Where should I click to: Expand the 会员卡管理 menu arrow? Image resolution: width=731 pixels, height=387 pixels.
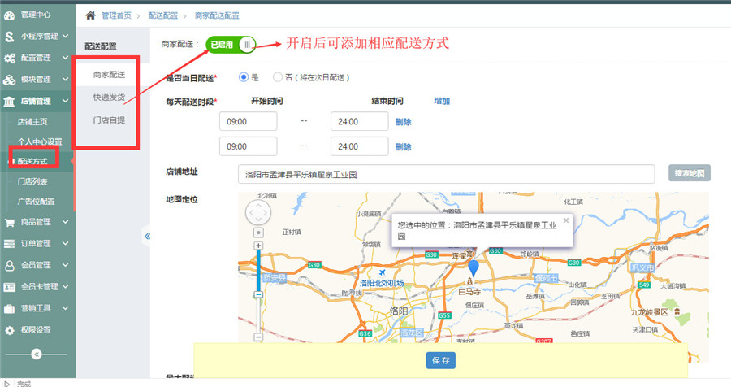click(x=65, y=286)
